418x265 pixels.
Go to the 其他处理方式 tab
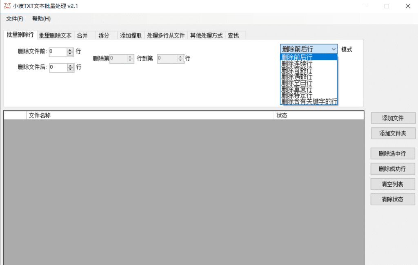coord(206,35)
